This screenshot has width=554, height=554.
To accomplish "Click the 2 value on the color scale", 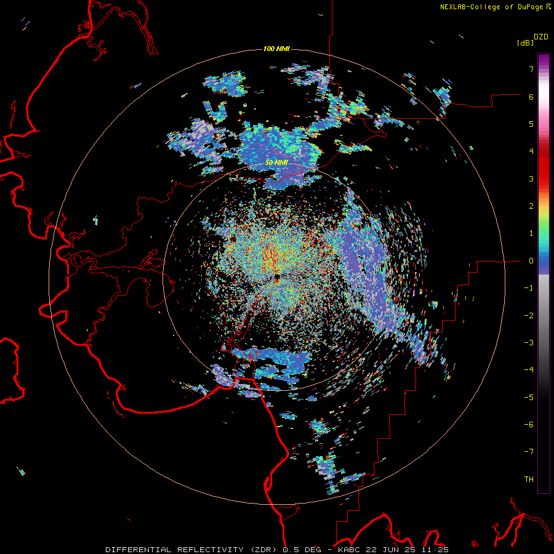I will tap(531, 206).
